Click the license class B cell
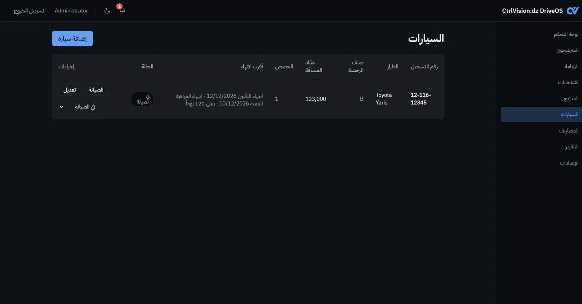Image resolution: width=582 pixels, height=304 pixels. 362,99
